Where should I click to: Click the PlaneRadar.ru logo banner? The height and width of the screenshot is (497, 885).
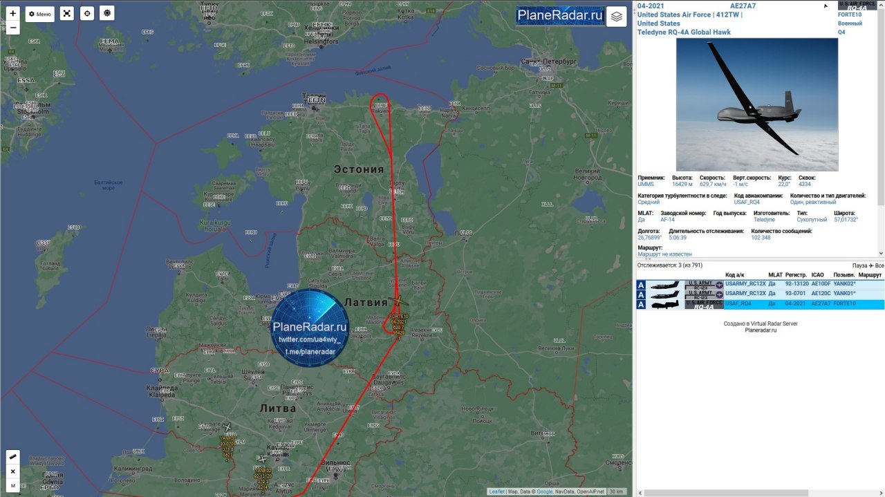coord(561,16)
